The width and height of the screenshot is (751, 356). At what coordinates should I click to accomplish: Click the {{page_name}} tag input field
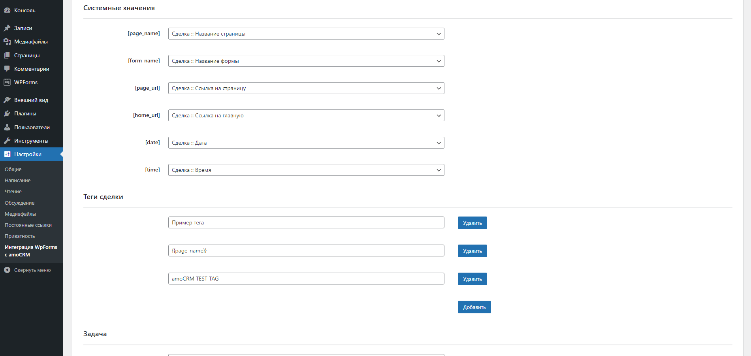[x=306, y=251]
